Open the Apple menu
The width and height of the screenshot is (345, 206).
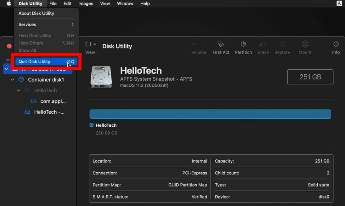point(9,3)
